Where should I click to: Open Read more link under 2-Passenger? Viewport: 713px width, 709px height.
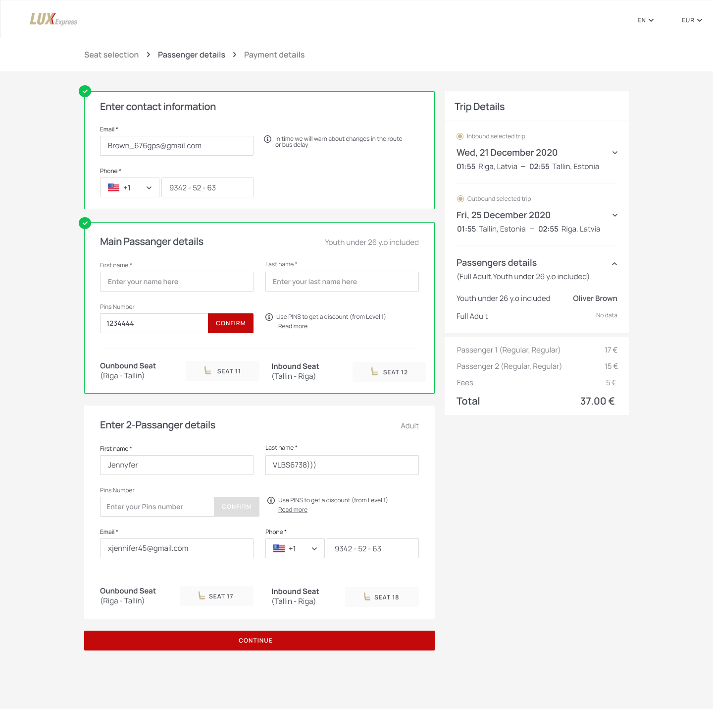click(x=293, y=510)
